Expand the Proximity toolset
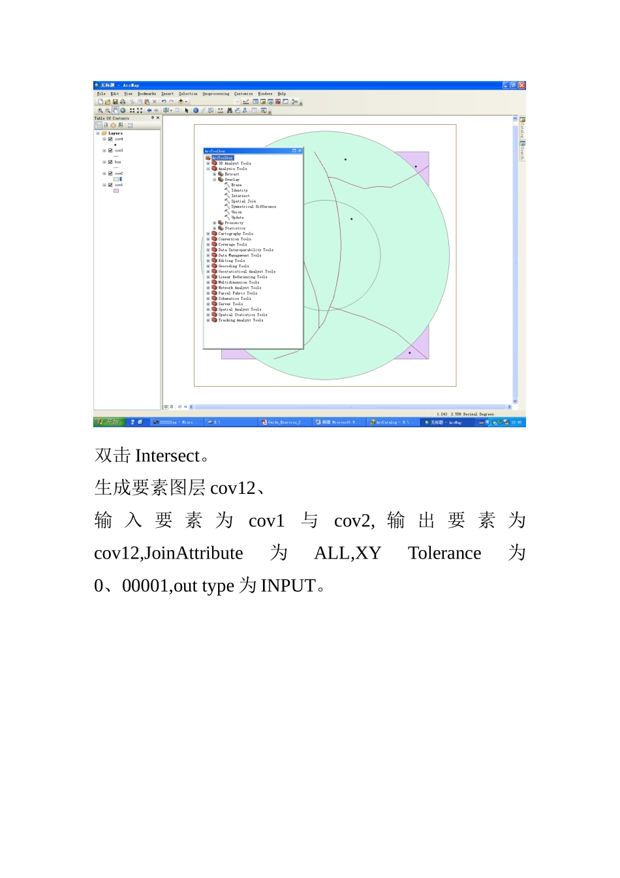The height and width of the screenshot is (878, 620). point(215,223)
